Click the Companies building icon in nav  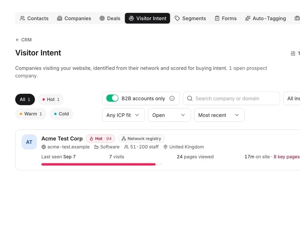tap(59, 18)
